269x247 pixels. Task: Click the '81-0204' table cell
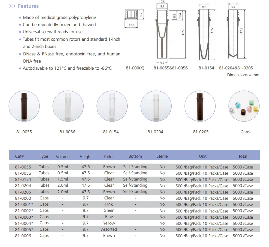pyautogui.click(x=23, y=186)
